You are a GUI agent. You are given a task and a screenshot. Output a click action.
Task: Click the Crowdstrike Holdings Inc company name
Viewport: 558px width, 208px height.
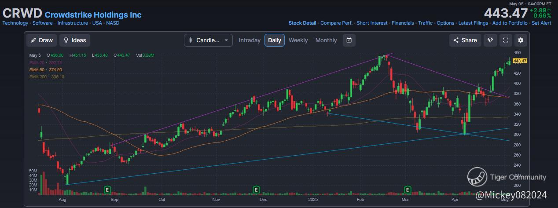93,15
